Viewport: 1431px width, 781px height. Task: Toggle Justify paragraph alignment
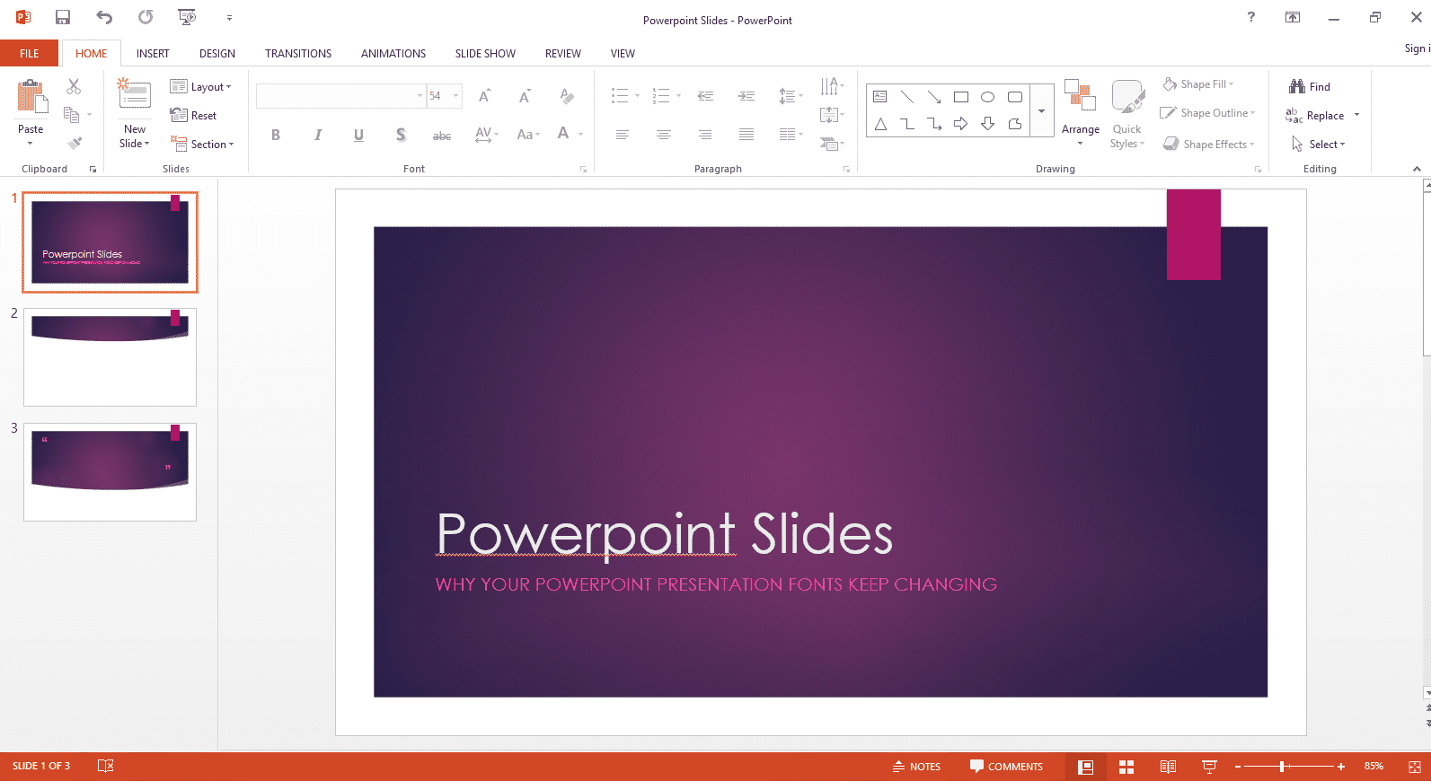point(746,135)
